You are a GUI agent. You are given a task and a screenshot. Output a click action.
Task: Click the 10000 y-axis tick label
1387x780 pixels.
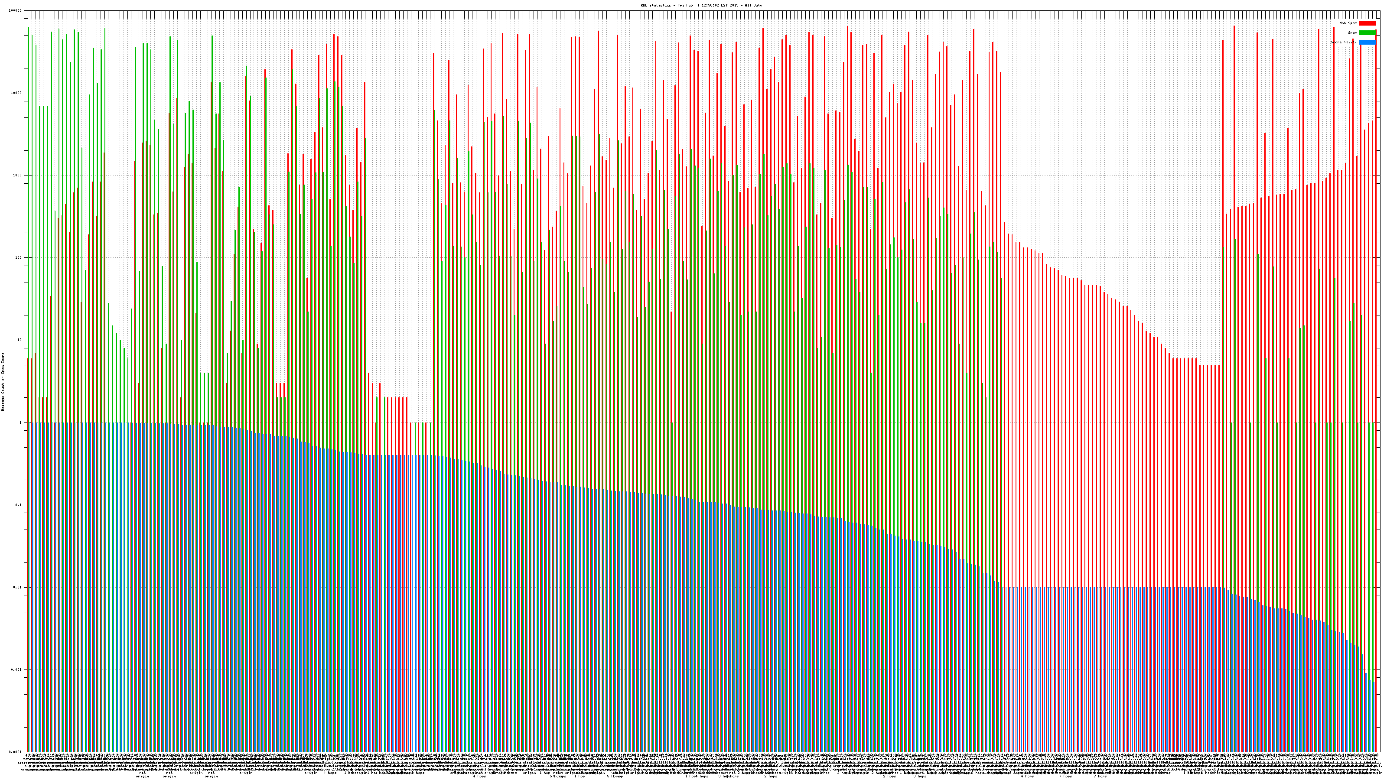coord(17,93)
